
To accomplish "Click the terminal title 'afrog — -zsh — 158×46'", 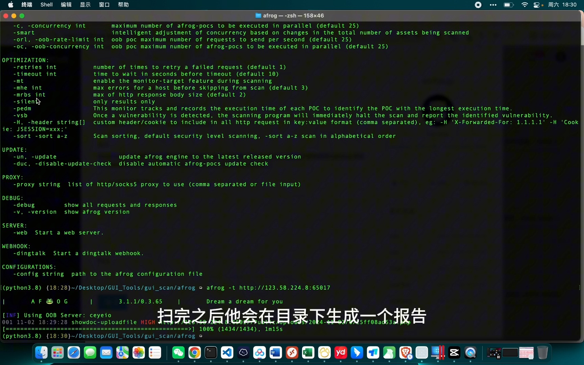I will [x=293, y=16].
